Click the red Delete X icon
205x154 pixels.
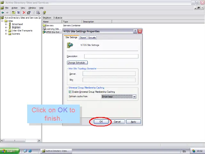pyautogui.click(x=24, y=13)
